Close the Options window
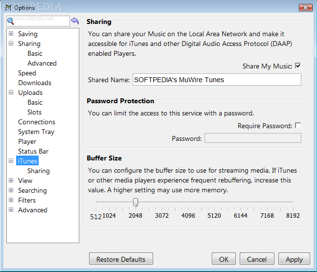 tap(305, 7)
